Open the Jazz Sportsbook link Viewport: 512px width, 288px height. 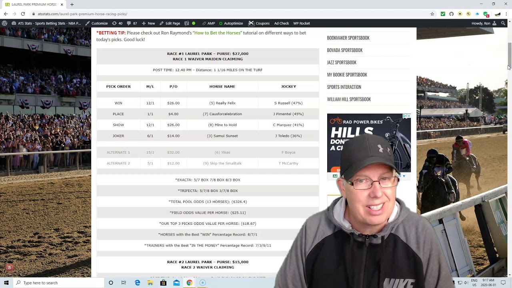click(342, 62)
